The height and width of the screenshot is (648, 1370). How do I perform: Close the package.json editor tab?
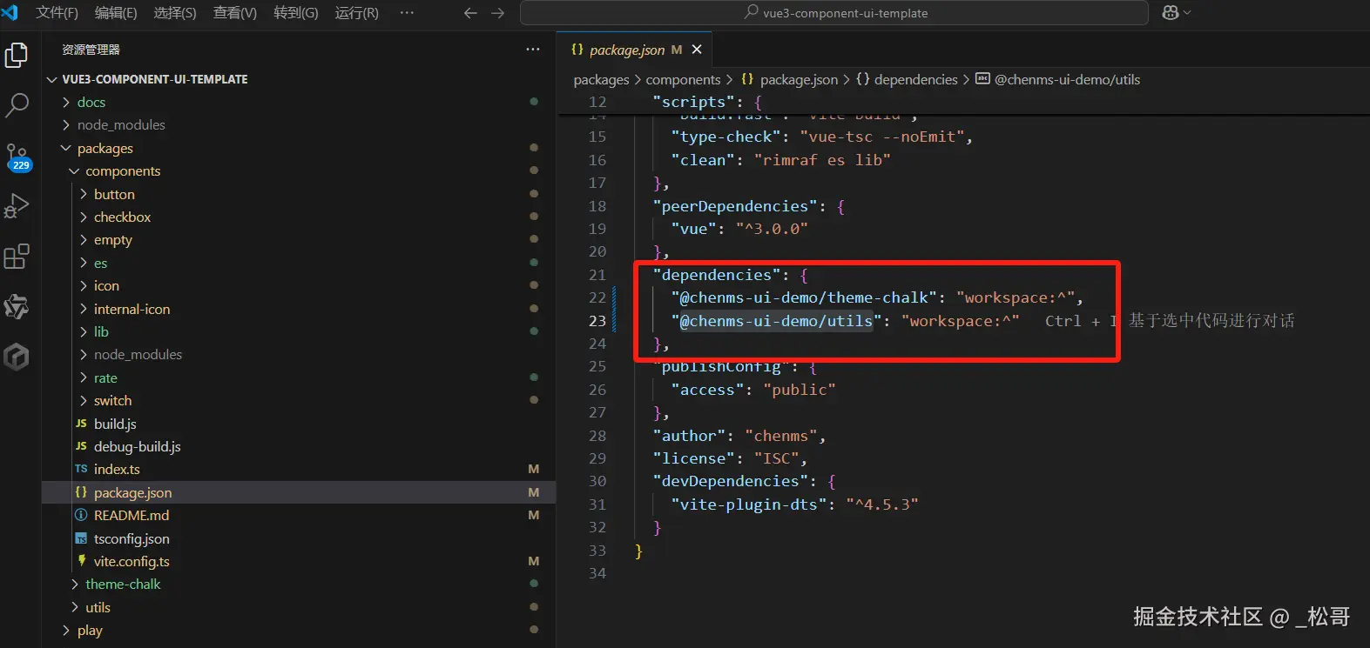pos(697,50)
